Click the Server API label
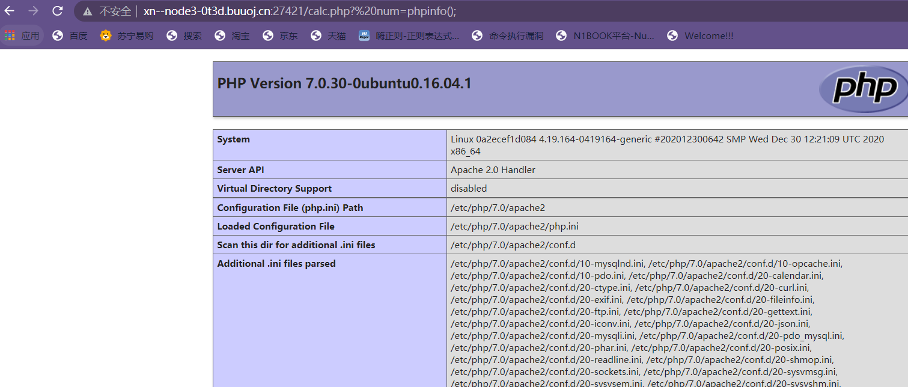 (x=240, y=170)
